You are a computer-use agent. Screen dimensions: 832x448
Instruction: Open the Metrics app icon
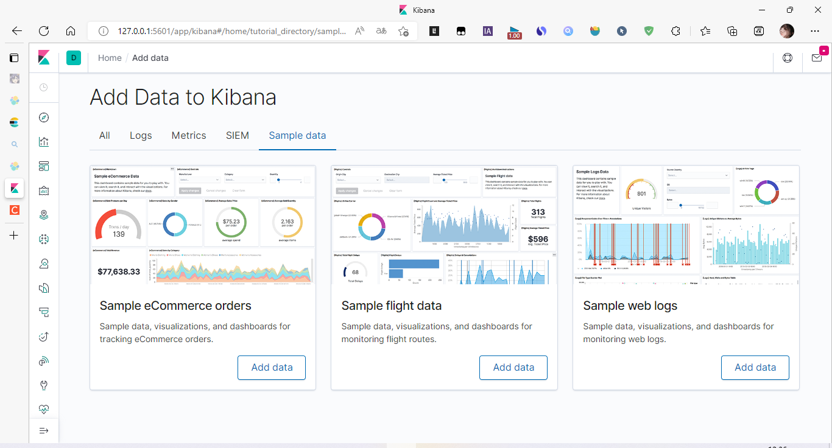(x=44, y=264)
